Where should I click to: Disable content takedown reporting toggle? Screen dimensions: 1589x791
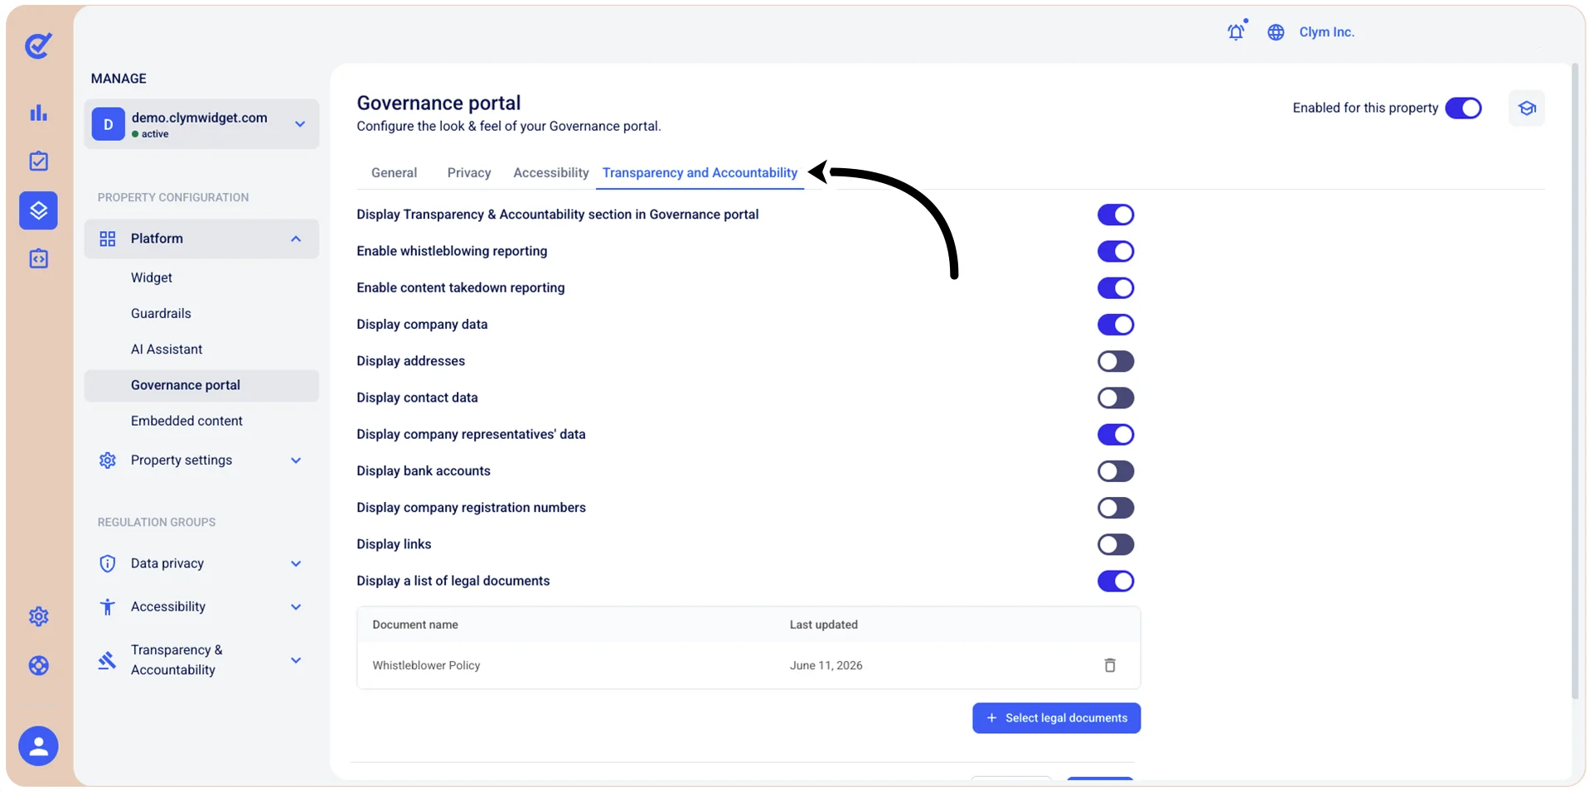click(1116, 288)
